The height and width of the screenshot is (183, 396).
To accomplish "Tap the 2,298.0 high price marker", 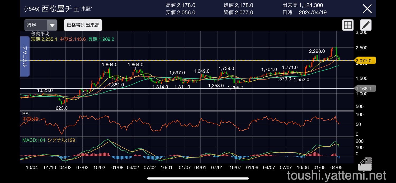I will [x=317, y=51].
